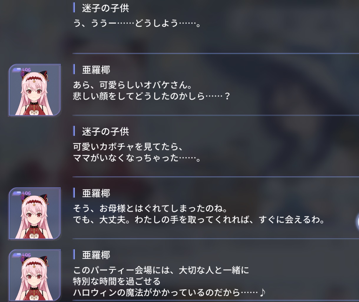Click the 亜羅椰 name above パーティー会場 line
The width and height of the screenshot is (359, 302).
click(96, 255)
